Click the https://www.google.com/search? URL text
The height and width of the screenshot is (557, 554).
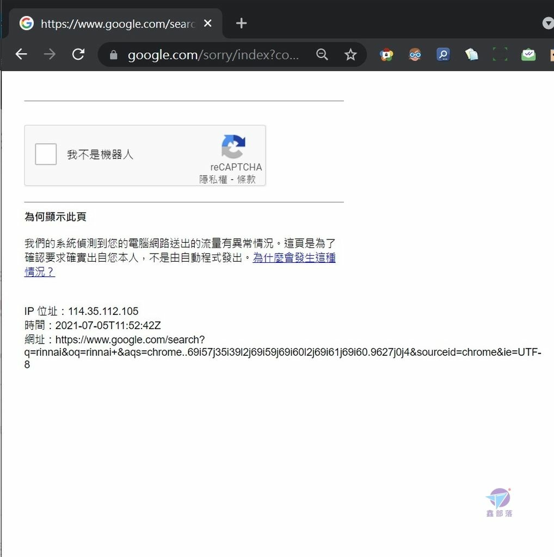tap(130, 339)
